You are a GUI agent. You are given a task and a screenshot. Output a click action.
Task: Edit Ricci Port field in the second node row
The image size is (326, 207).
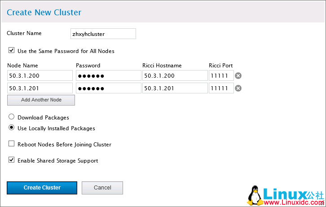pyautogui.click(x=221, y=88)
